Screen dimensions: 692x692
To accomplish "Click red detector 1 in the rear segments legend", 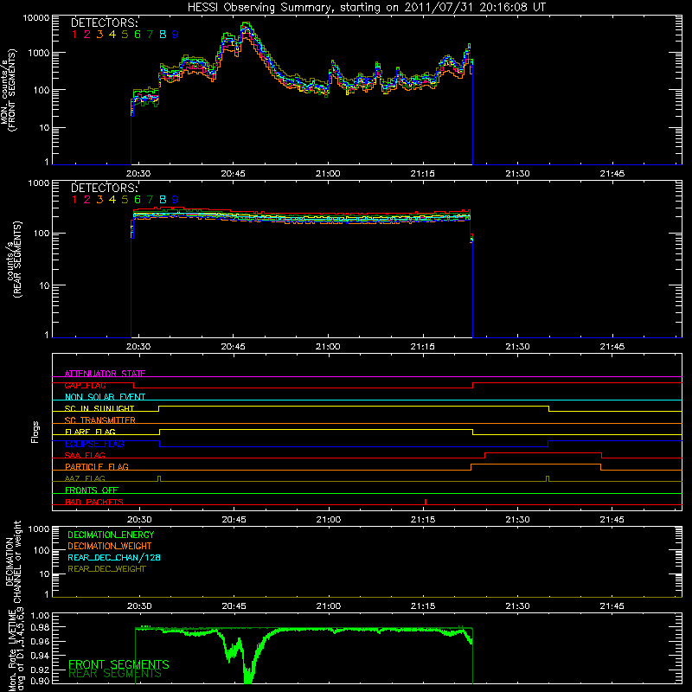I will click(74, 200).
